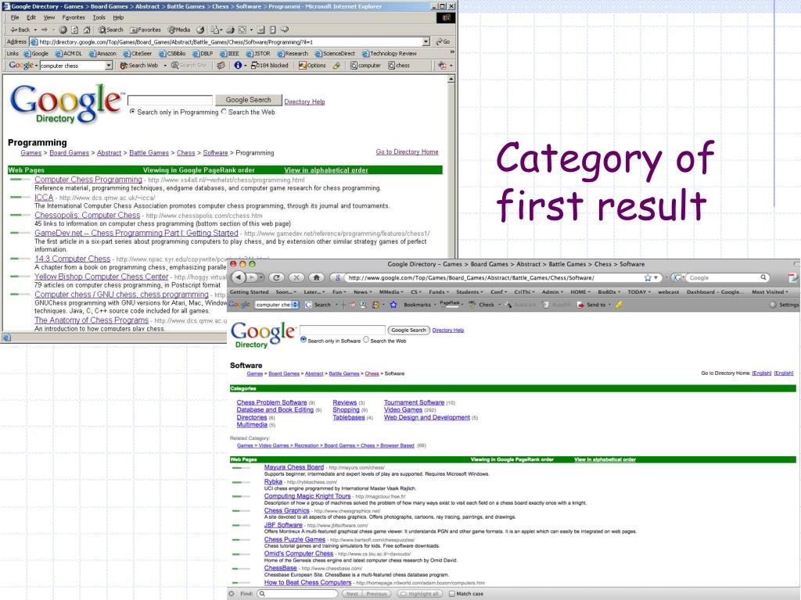The height and width of the screenshot is (600, 801).
Task: Click the Google toolbar info icon in IE
Action: coord(238,66)
